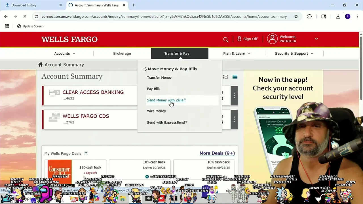The image size is (363, 204).
Task: Open the apps grid in bookmarks bar
Action: point(7,26)
